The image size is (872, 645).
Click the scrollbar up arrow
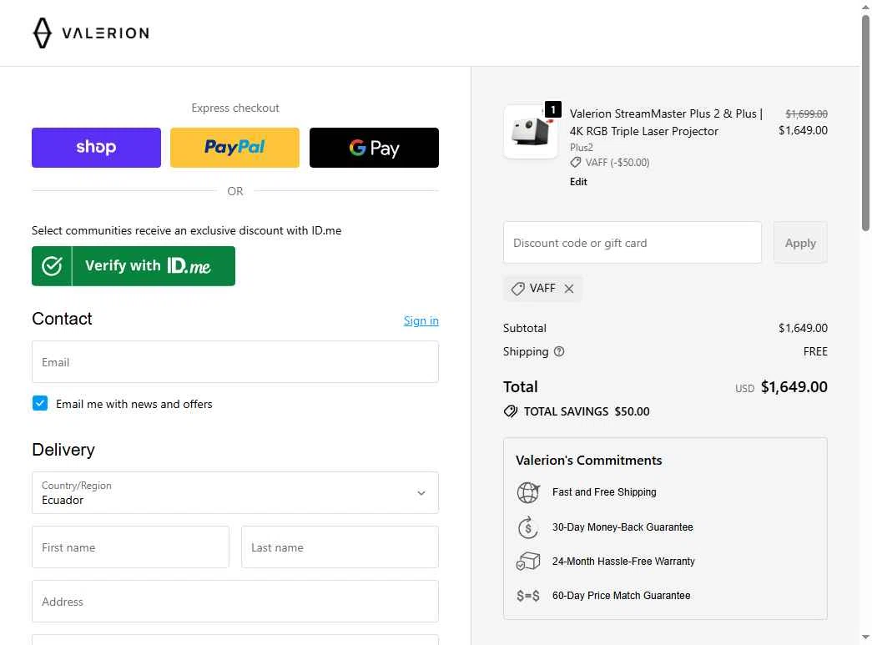(x=865, y=6)
